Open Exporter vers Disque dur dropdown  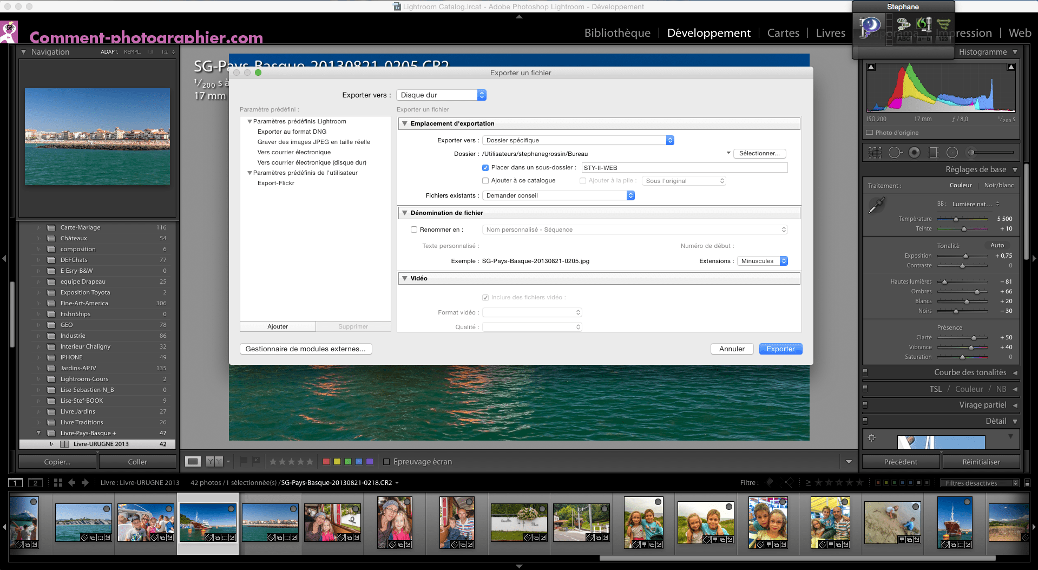[x=442, y=95]
